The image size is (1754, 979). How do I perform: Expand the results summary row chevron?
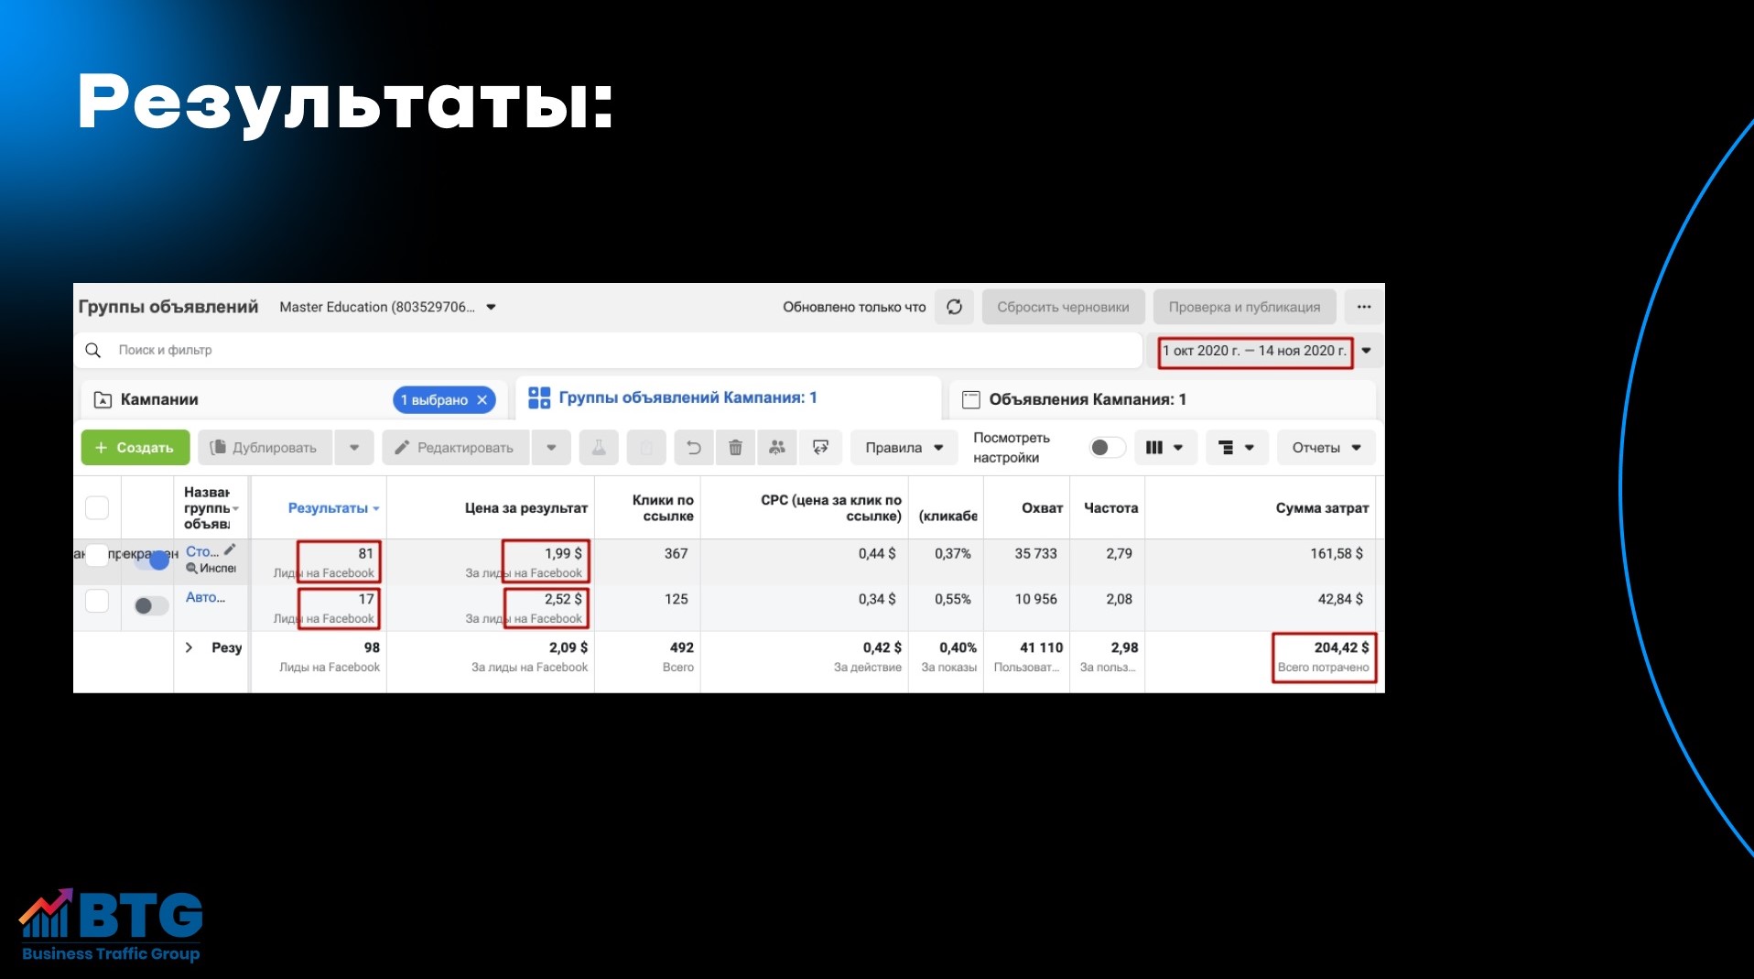coord(189,647)
